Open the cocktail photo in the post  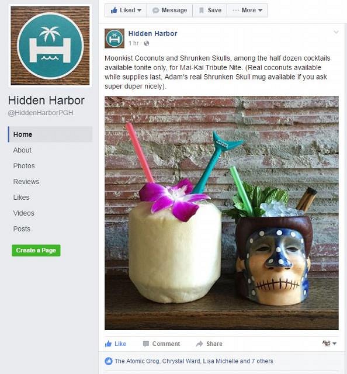[221, 213]
